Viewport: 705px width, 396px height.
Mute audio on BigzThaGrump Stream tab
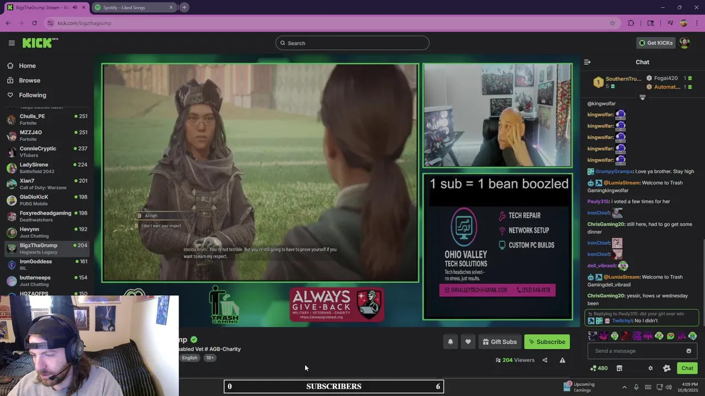[75, 7]
